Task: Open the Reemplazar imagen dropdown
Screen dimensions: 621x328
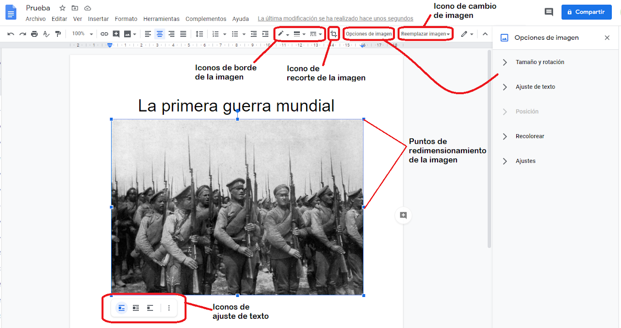Action: pyautogui.click(x=425, y=34)
